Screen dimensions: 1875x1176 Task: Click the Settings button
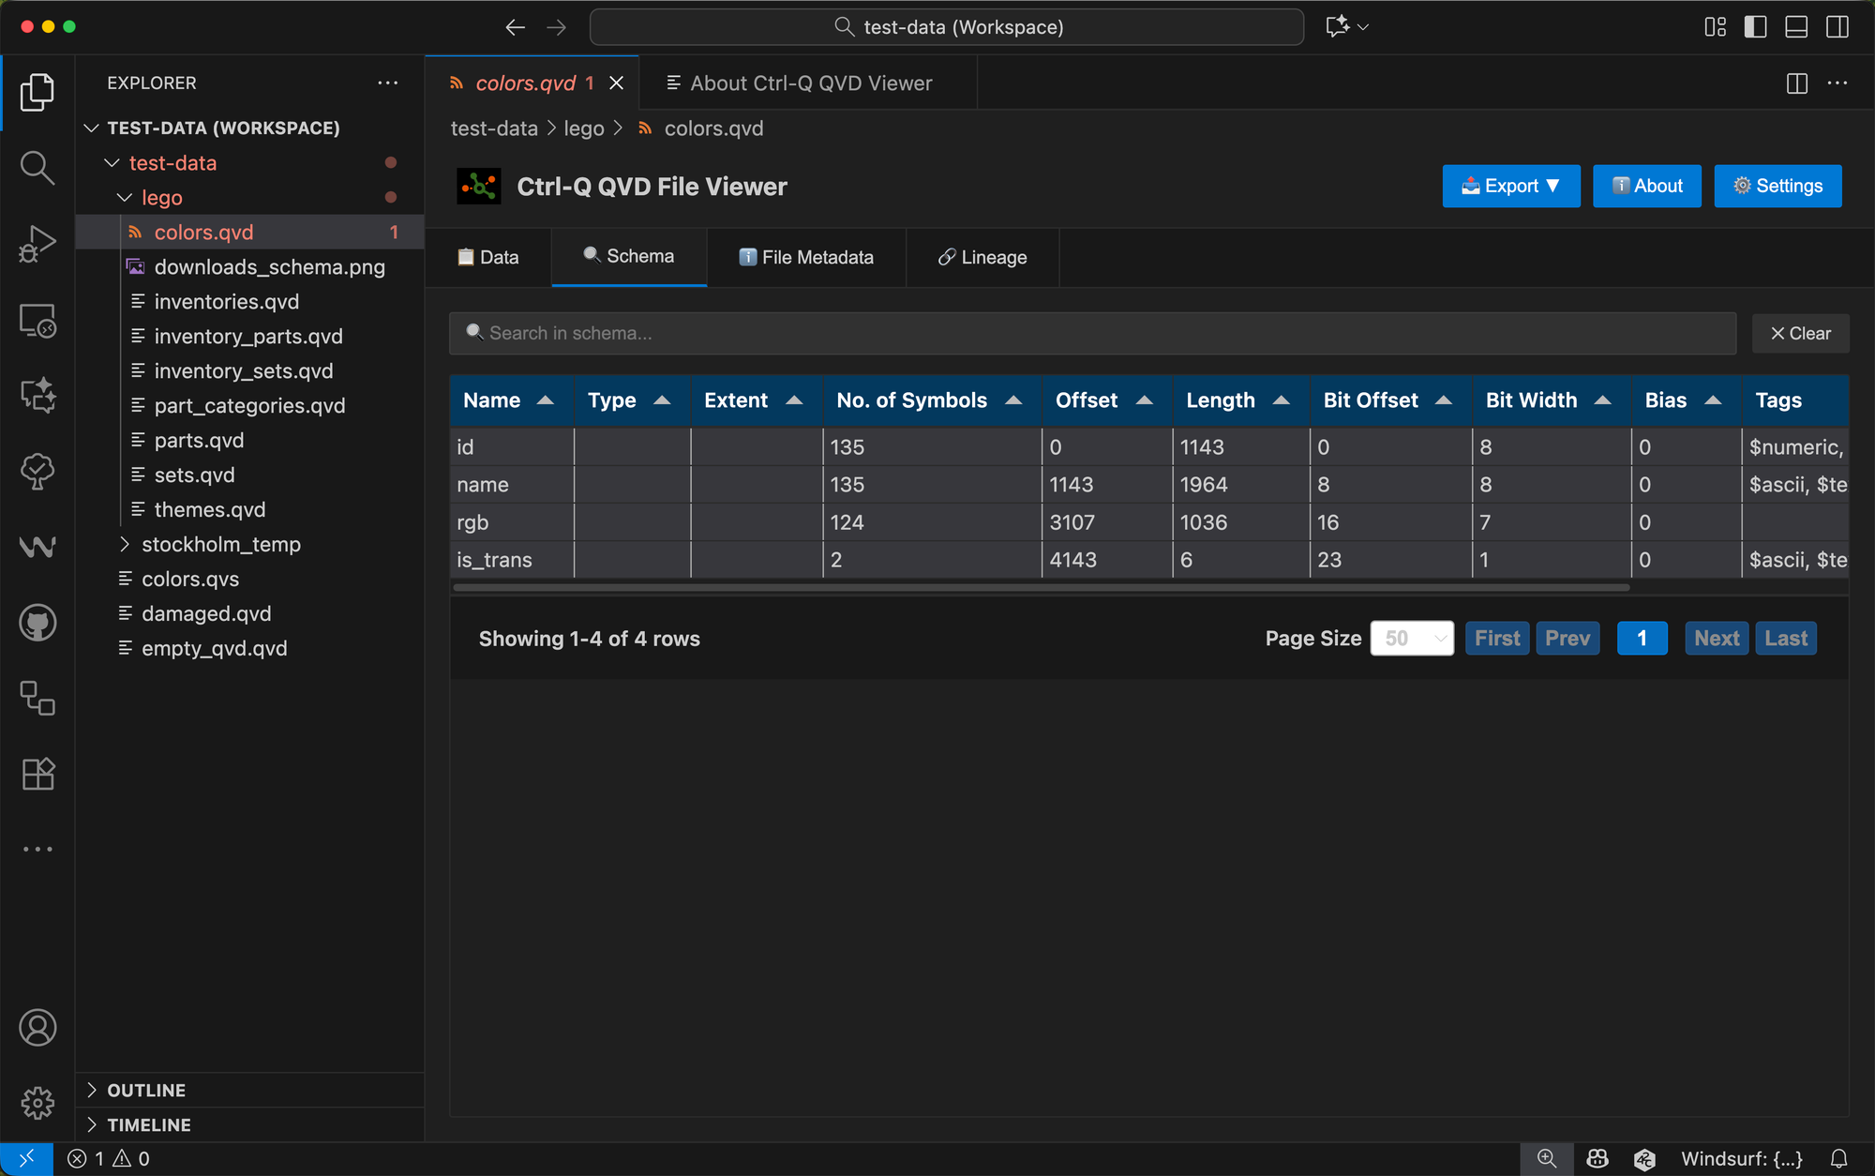click(1777, 186)
